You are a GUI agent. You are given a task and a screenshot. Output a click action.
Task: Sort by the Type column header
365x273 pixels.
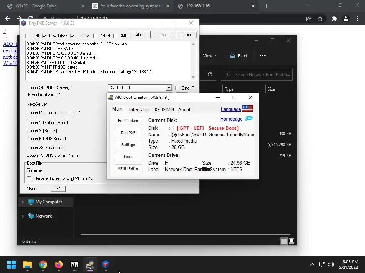[229, 89]
